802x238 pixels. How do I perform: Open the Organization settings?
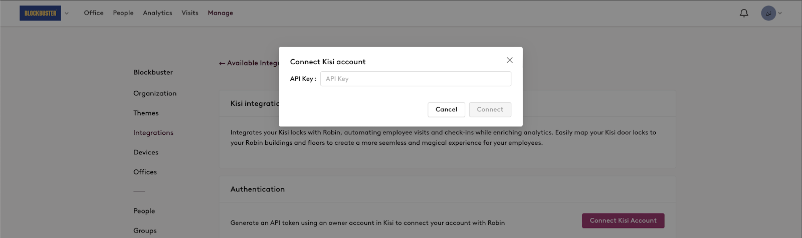tap(155, 93)
